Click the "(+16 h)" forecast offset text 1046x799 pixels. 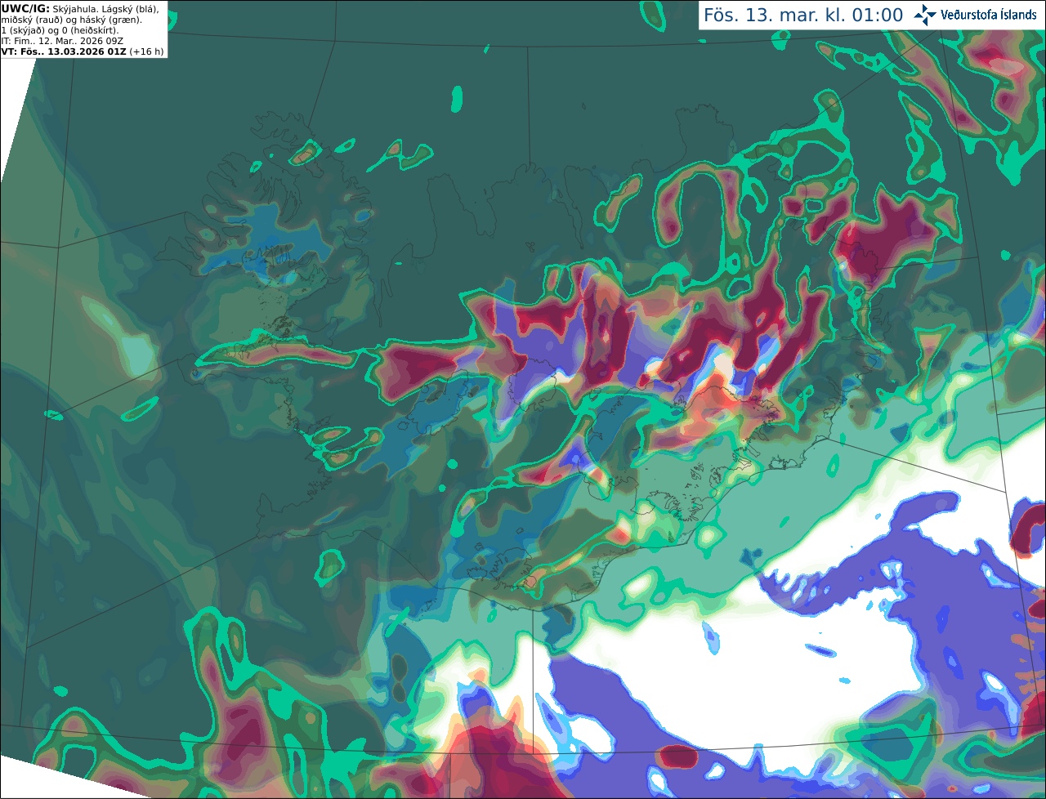point(146,51)
